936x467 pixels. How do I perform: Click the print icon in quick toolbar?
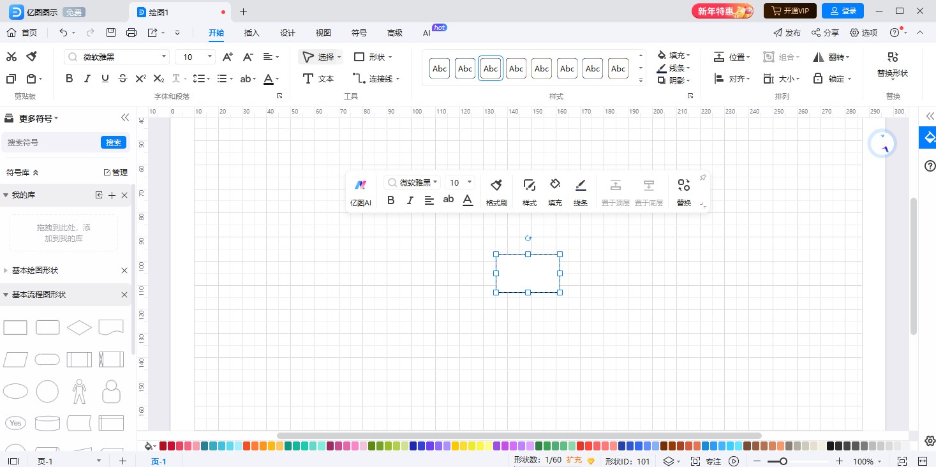[131, 33]
